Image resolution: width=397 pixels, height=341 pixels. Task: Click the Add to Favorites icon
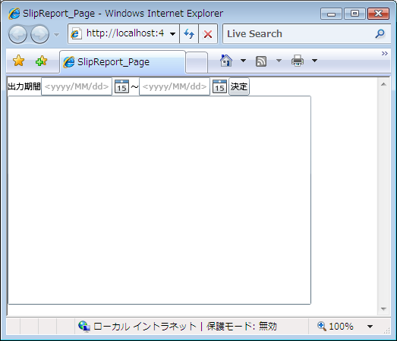pos(41,61)
